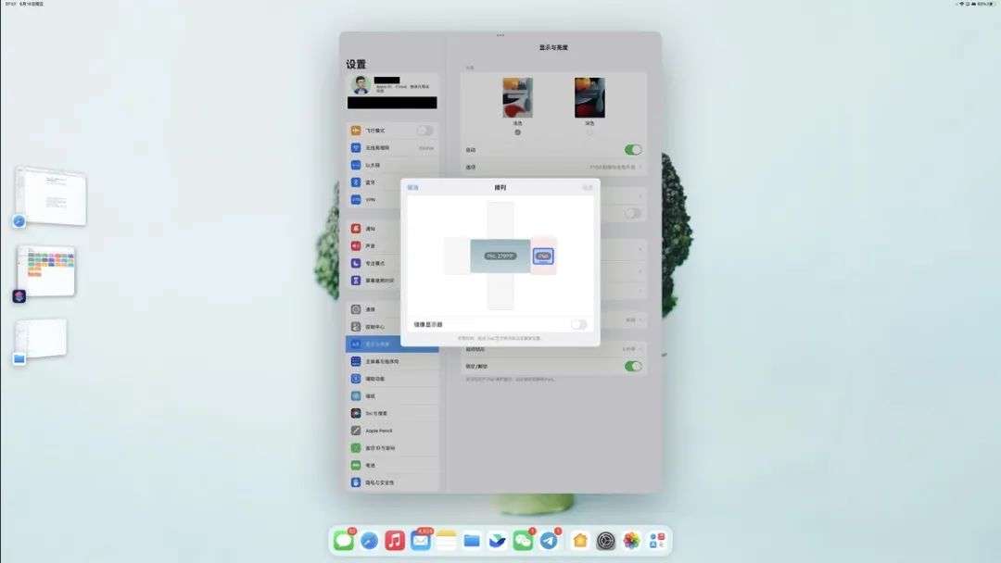Viewport: 1001px width, 563px height.
Task: Open Mail from the dock
Action: point(421,541)
